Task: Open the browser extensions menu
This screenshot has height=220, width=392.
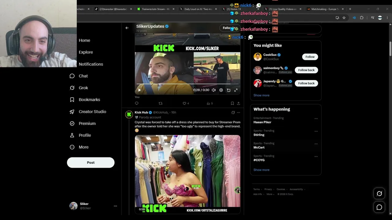Action: pos(362,18)
